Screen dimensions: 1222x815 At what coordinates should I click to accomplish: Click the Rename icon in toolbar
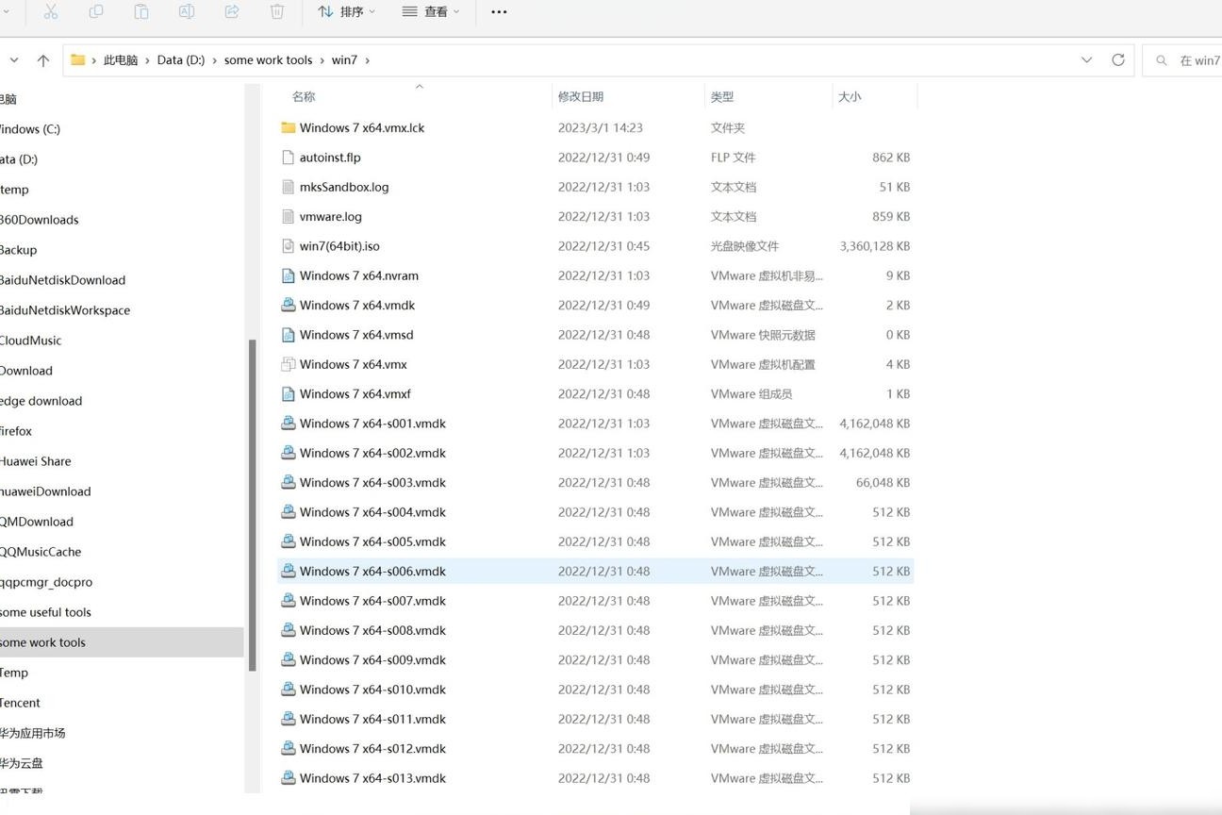point(187,11)
